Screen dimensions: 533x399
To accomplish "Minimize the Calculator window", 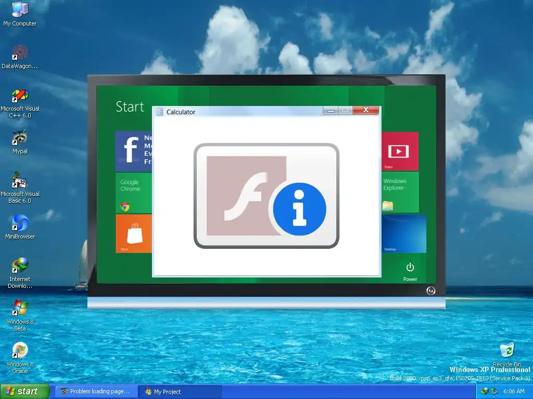I will 331,110.
